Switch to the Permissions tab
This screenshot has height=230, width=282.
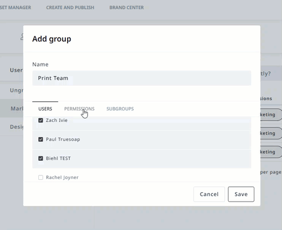coord(79,109)
